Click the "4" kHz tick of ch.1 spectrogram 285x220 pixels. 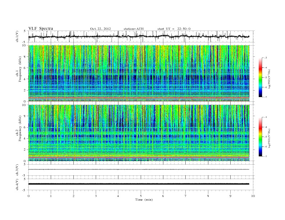[x=25, y=79]
